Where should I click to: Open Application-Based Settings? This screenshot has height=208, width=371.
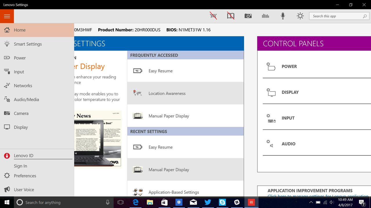point(185,189)
